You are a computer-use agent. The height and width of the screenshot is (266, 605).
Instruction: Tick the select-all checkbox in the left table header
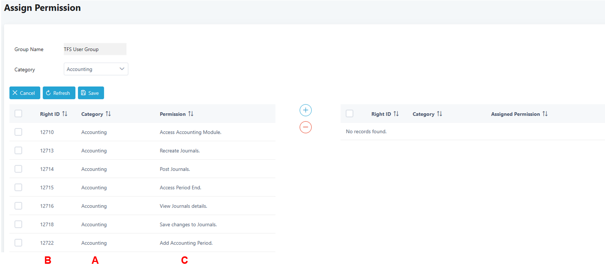point(18,113)
